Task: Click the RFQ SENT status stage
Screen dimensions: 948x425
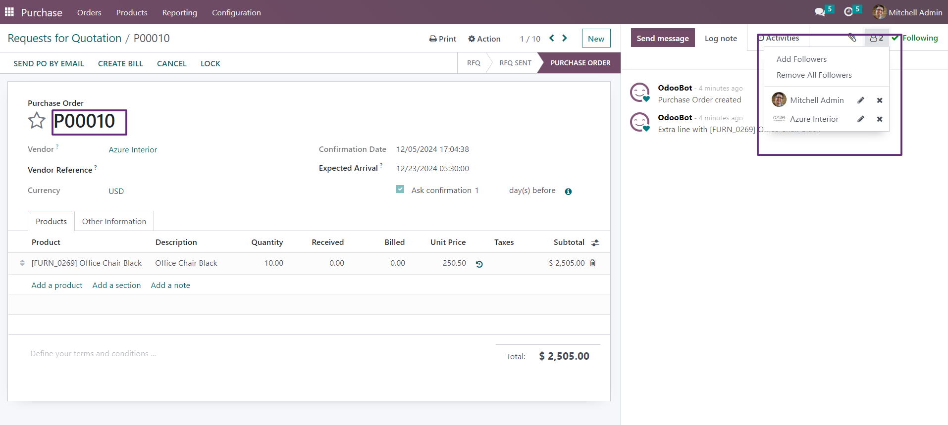Action: click(x=515, y=63)
